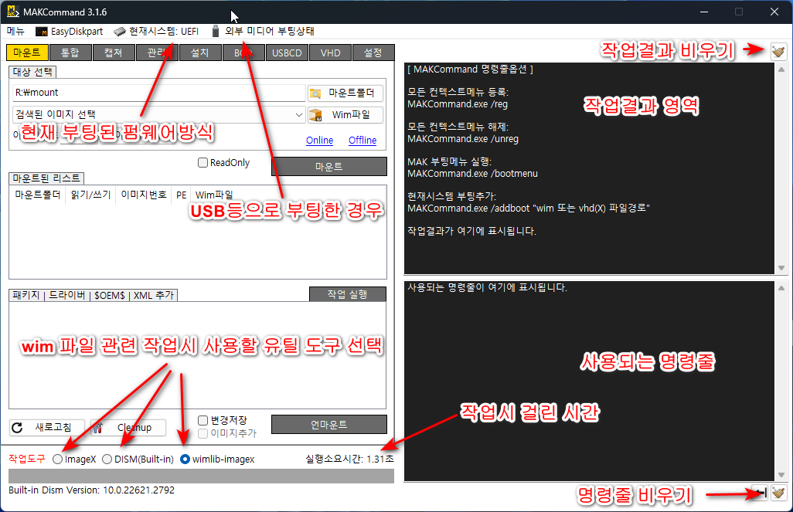Click the 읽기/쓰기 column header
793x512 pixels.
pos(91,195)
